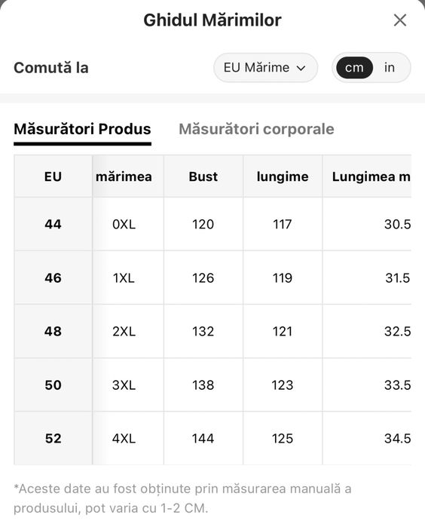This screenshot has width=425, height=527.
Task: Click the lungime column header
Action: coord(283,176)
